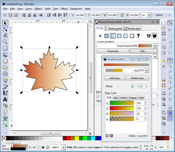Switch to HSL color tab
Screen dimensions: 175x152
[x=115, y=98]
